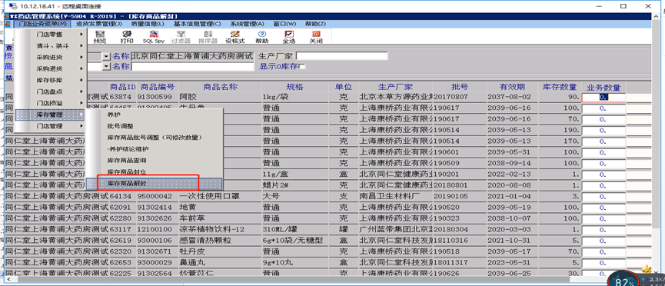Open the 系统管理(A) menu
This screenshot has width=665, height=286.
[x=247, y=24]
